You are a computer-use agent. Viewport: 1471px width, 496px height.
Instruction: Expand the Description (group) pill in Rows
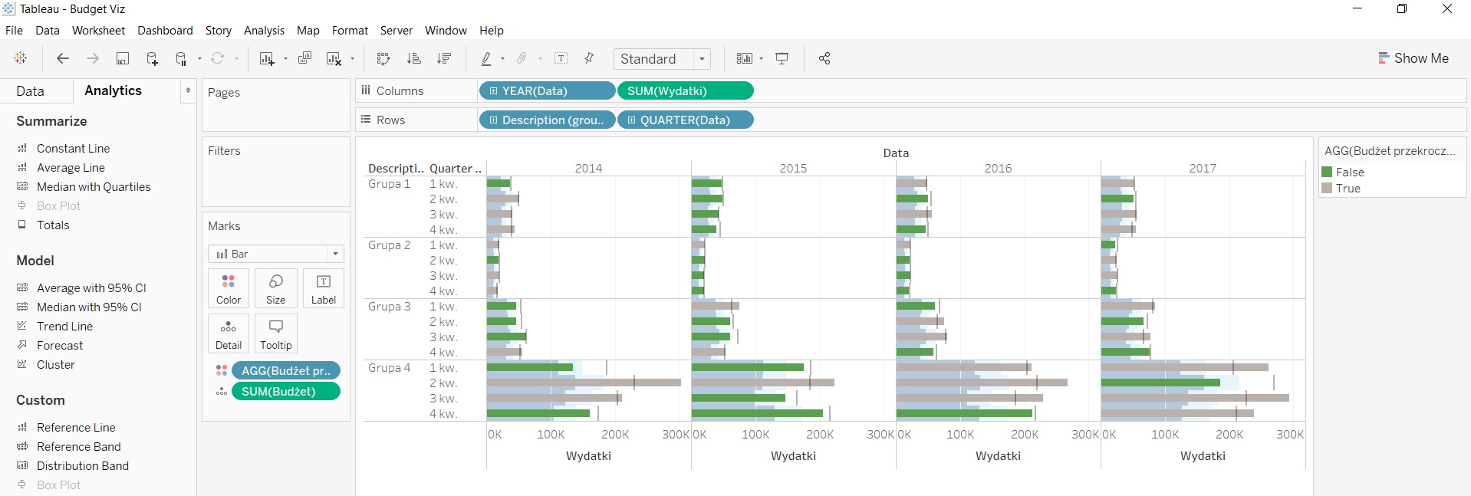point(493,120)
